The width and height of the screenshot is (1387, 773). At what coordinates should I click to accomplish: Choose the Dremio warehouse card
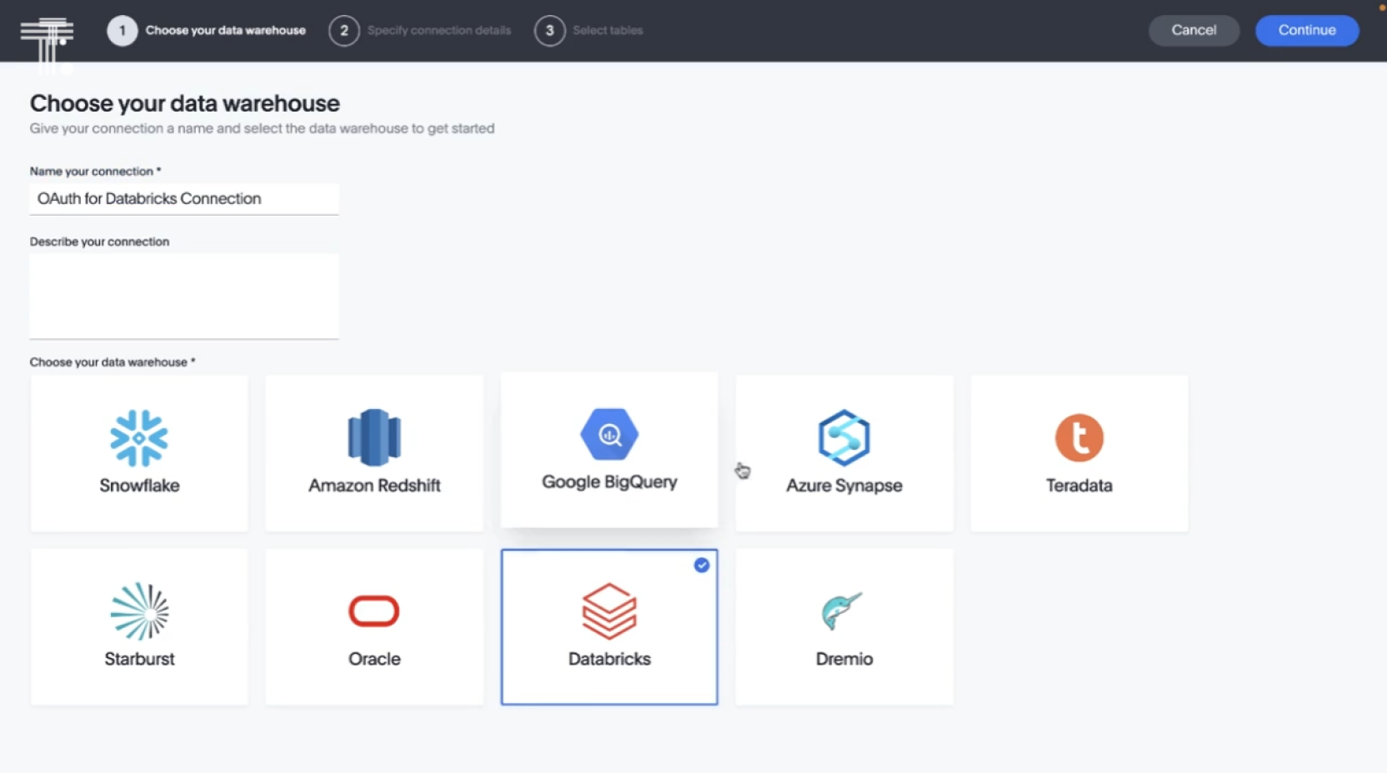(x=844, y=626)
